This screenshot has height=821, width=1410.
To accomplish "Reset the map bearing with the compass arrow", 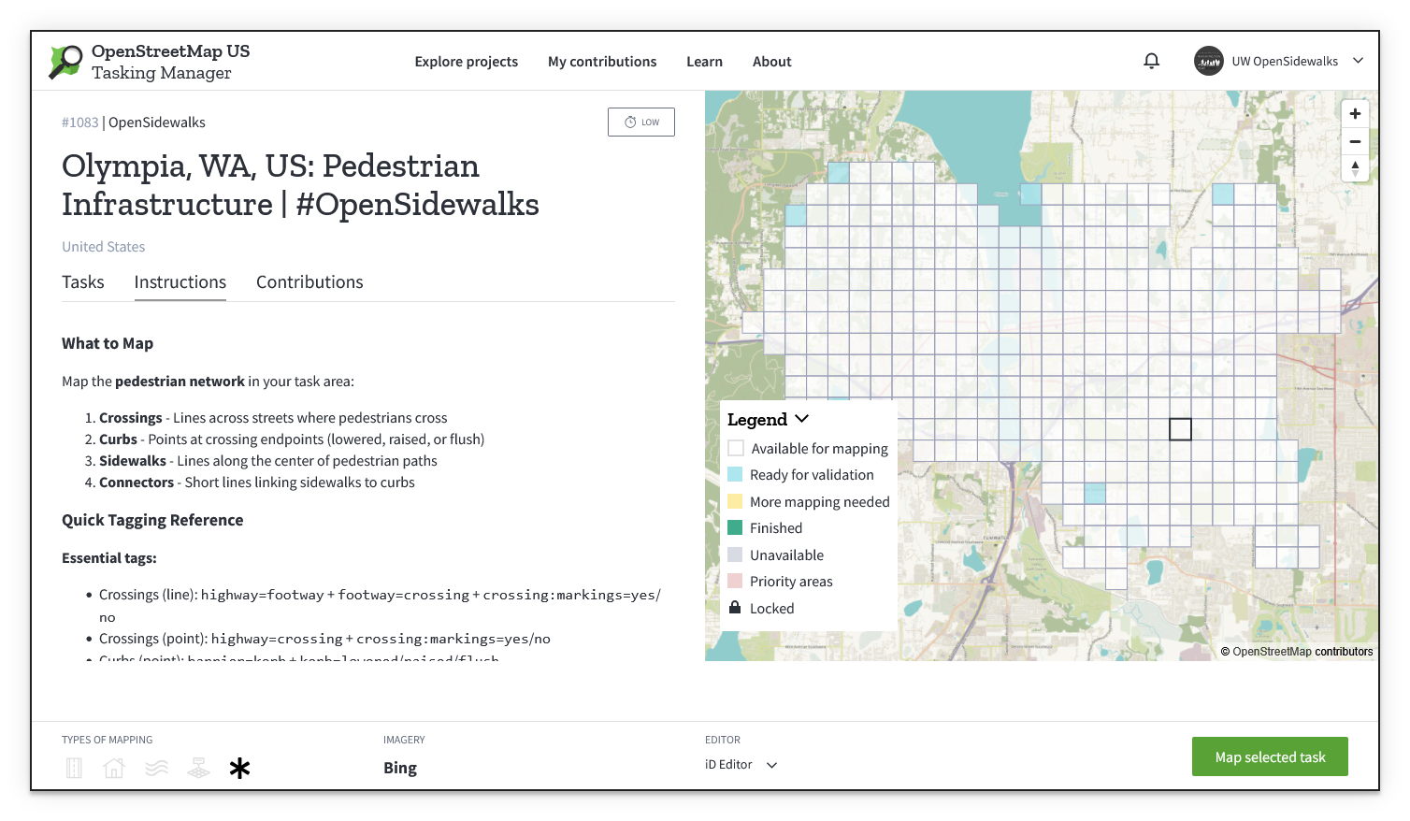I will point(1354,169).
